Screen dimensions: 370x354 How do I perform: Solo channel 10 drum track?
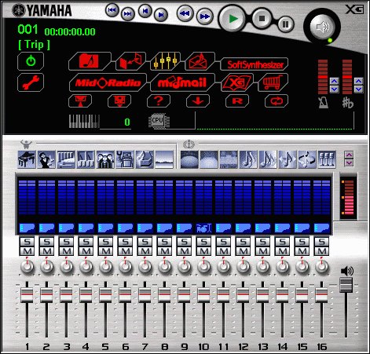[x=203, y=242]
